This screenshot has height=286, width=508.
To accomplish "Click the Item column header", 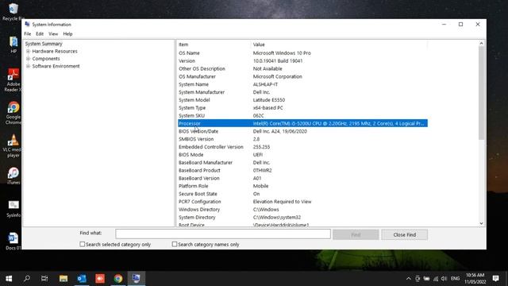I will (214, 44).
